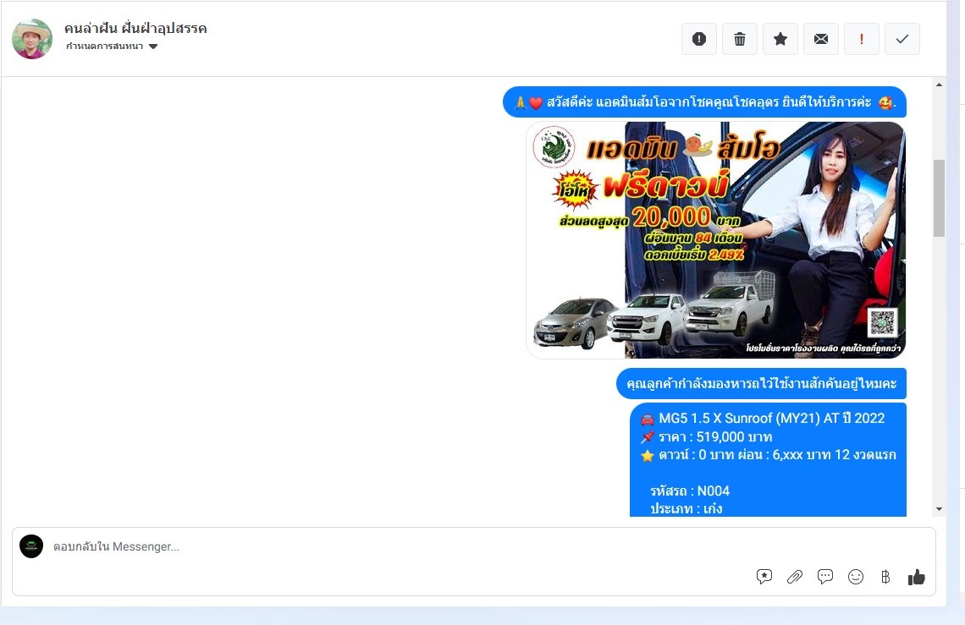The height and width of the screenshot is (625, 965).
Task: Open the free down payment promo image
Action: point(715,240)
